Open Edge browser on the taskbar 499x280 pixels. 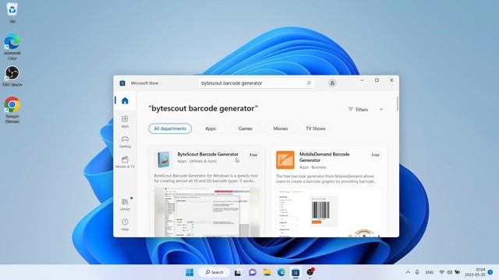tap(281, 272)
